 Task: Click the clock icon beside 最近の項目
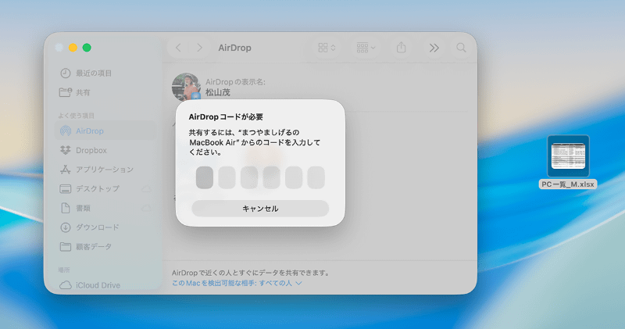66,73
